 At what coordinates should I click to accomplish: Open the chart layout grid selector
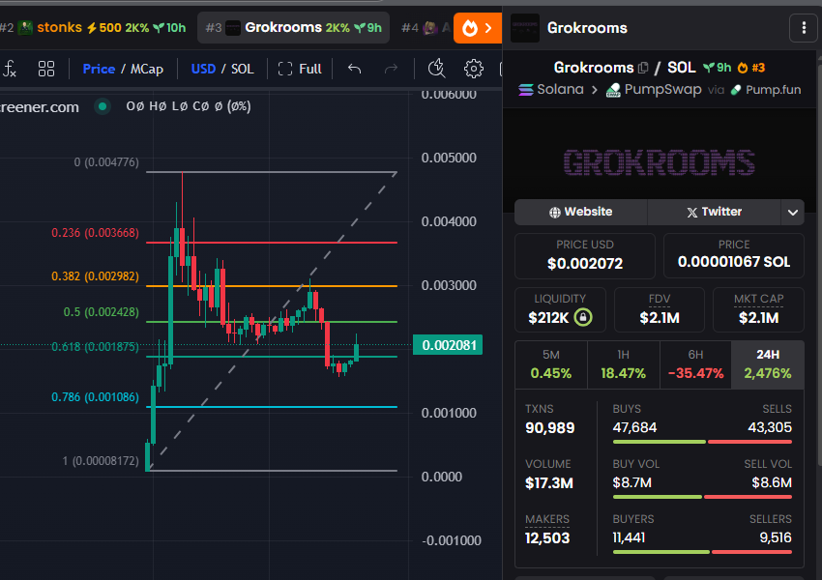pyautogui.click(x=46, y=69)
